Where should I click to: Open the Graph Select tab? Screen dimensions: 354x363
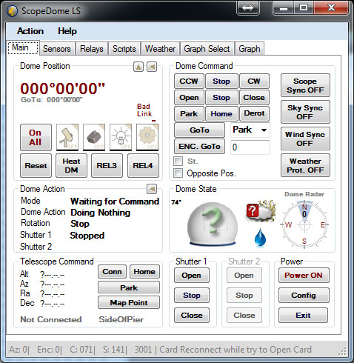[x=207, y=49]
